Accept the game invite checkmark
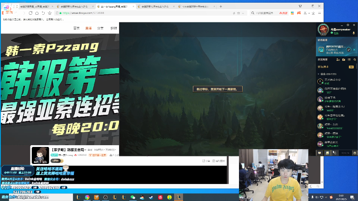Viewport: 358px width, 201px height. tap(349, 50)
